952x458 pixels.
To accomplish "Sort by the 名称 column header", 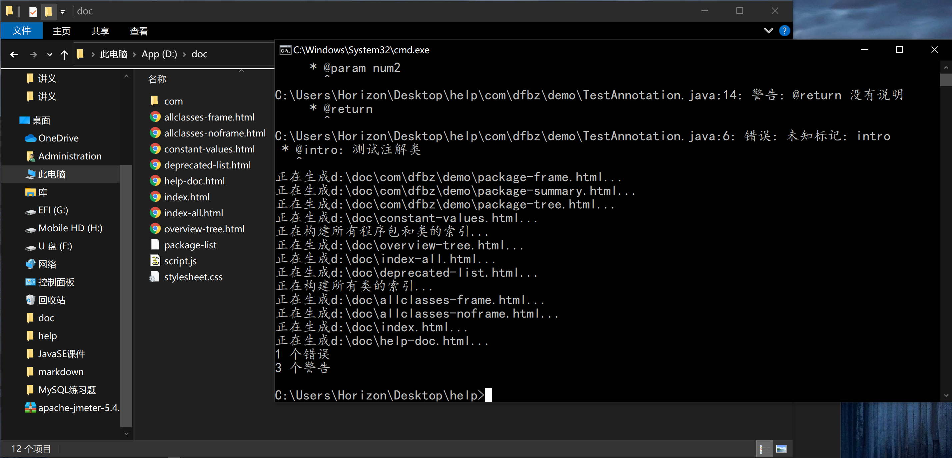I will click(x=157, y=79).
